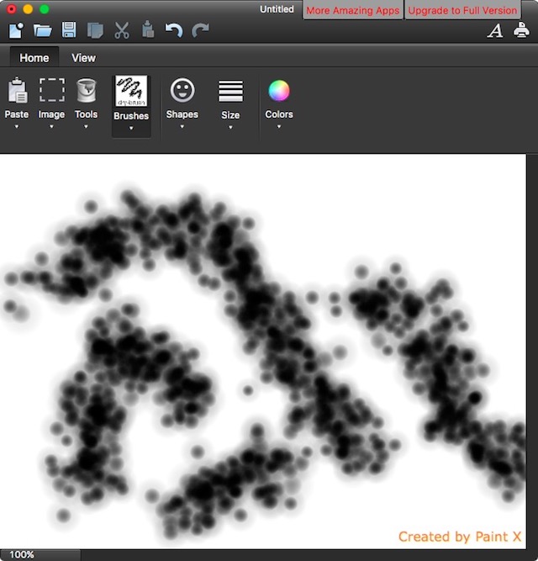Click the Paste clipboard icon in the ribbon

[x=17, y=90]
